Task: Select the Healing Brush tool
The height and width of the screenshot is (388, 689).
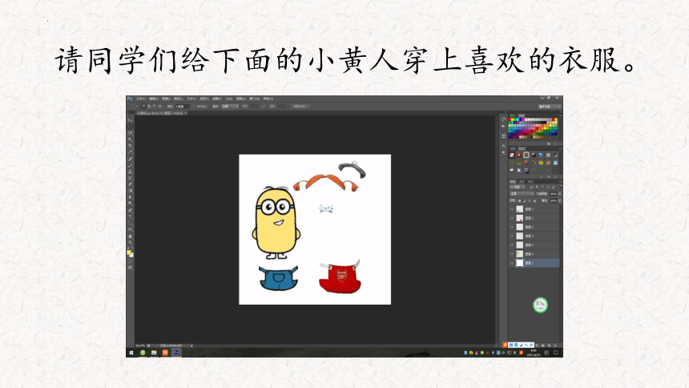Action: coord(130,159)
